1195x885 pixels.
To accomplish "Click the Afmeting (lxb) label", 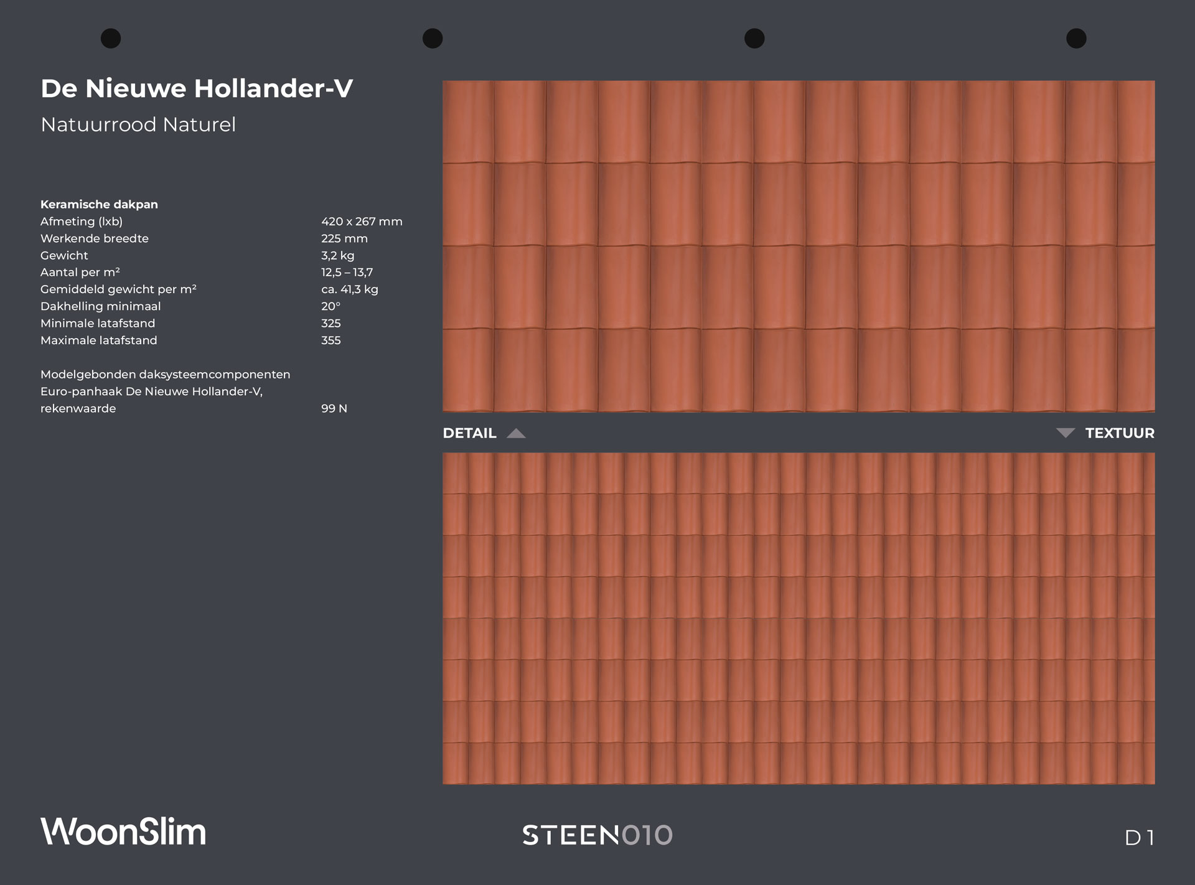I will click(x=82, y=222).
